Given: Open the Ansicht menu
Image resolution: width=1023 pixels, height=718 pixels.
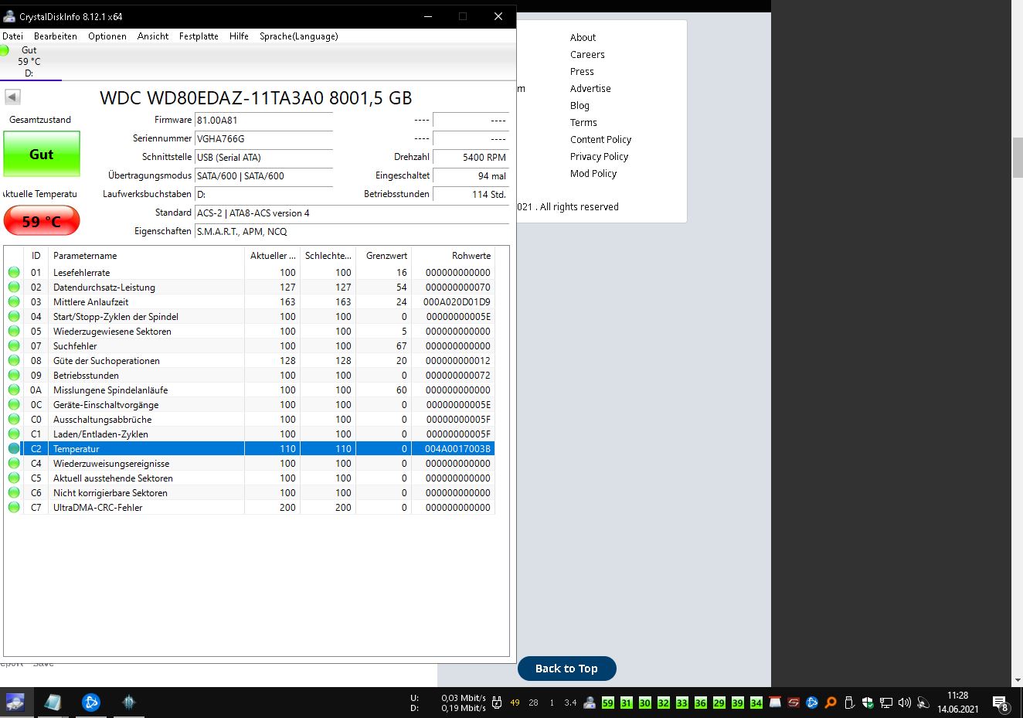Looking at the screenshot, I should (153, 36).
